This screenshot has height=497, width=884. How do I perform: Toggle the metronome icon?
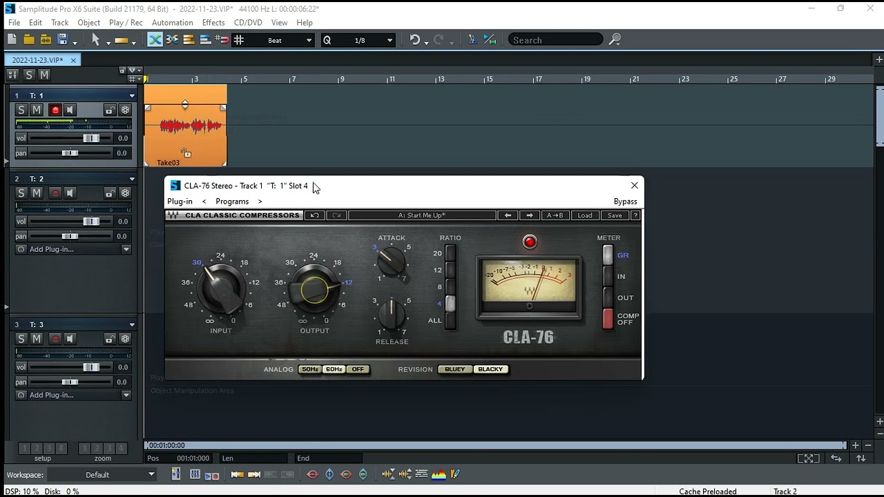coord(472,40)
